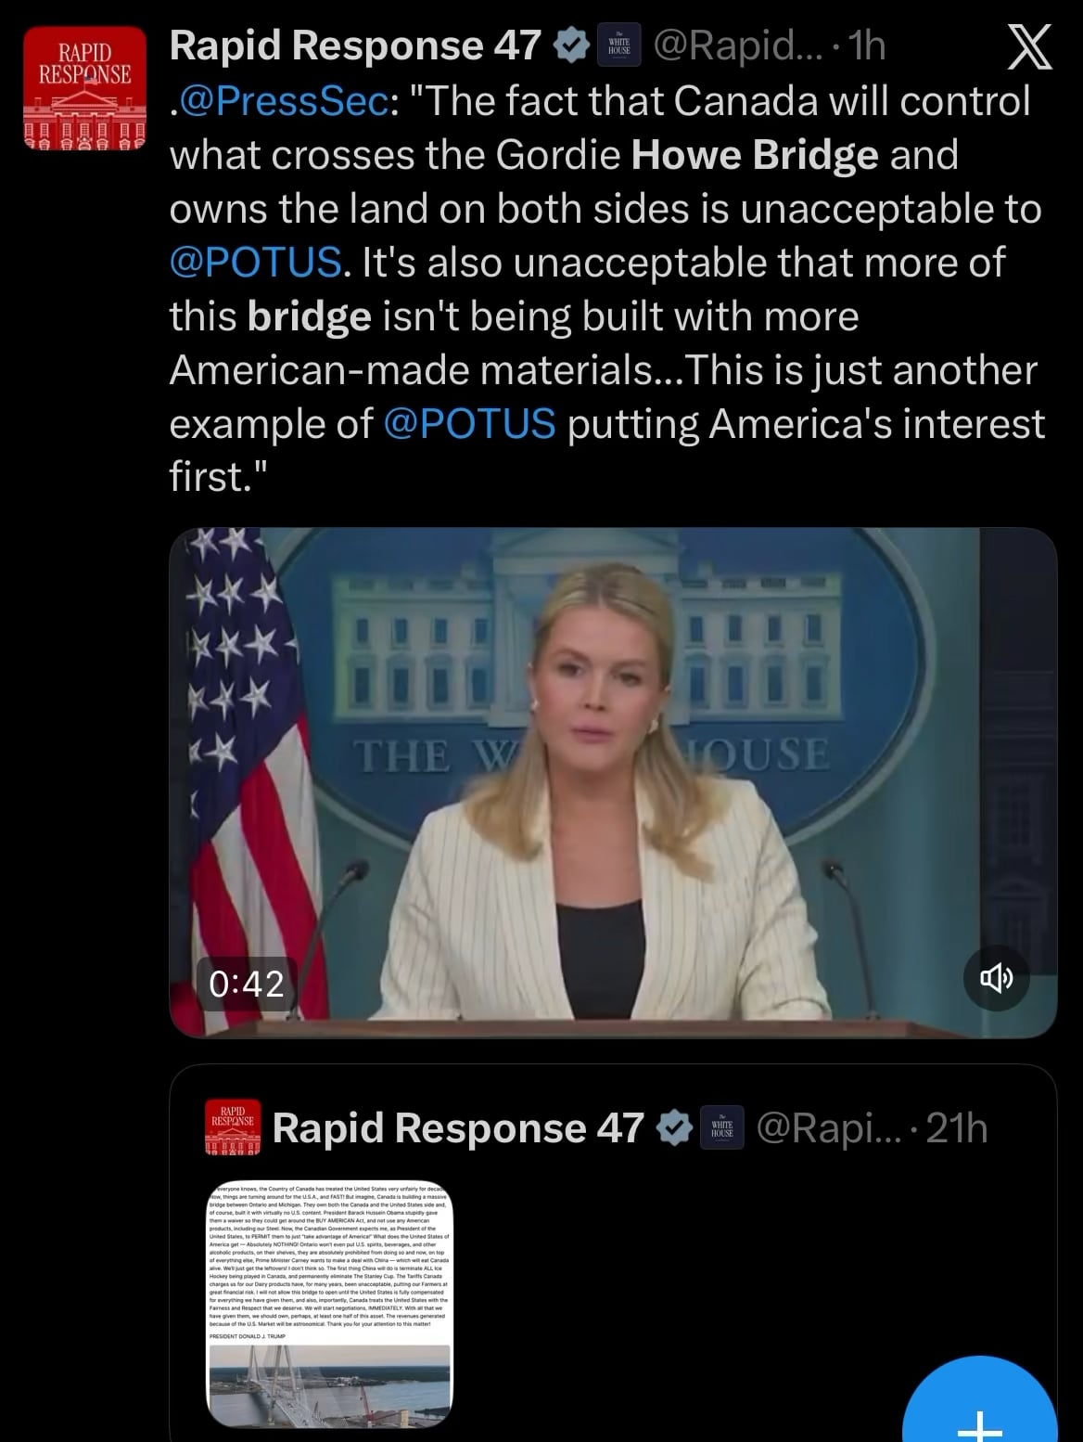Open the @POTUS mention after "unacceptable to"
1083x1442 pixels.
coord(256,263)
